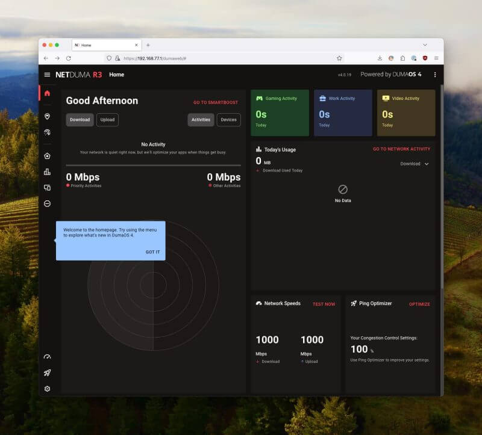482x435 pixels.
Task: Open a new browser tab
Action: click(148, 45)
